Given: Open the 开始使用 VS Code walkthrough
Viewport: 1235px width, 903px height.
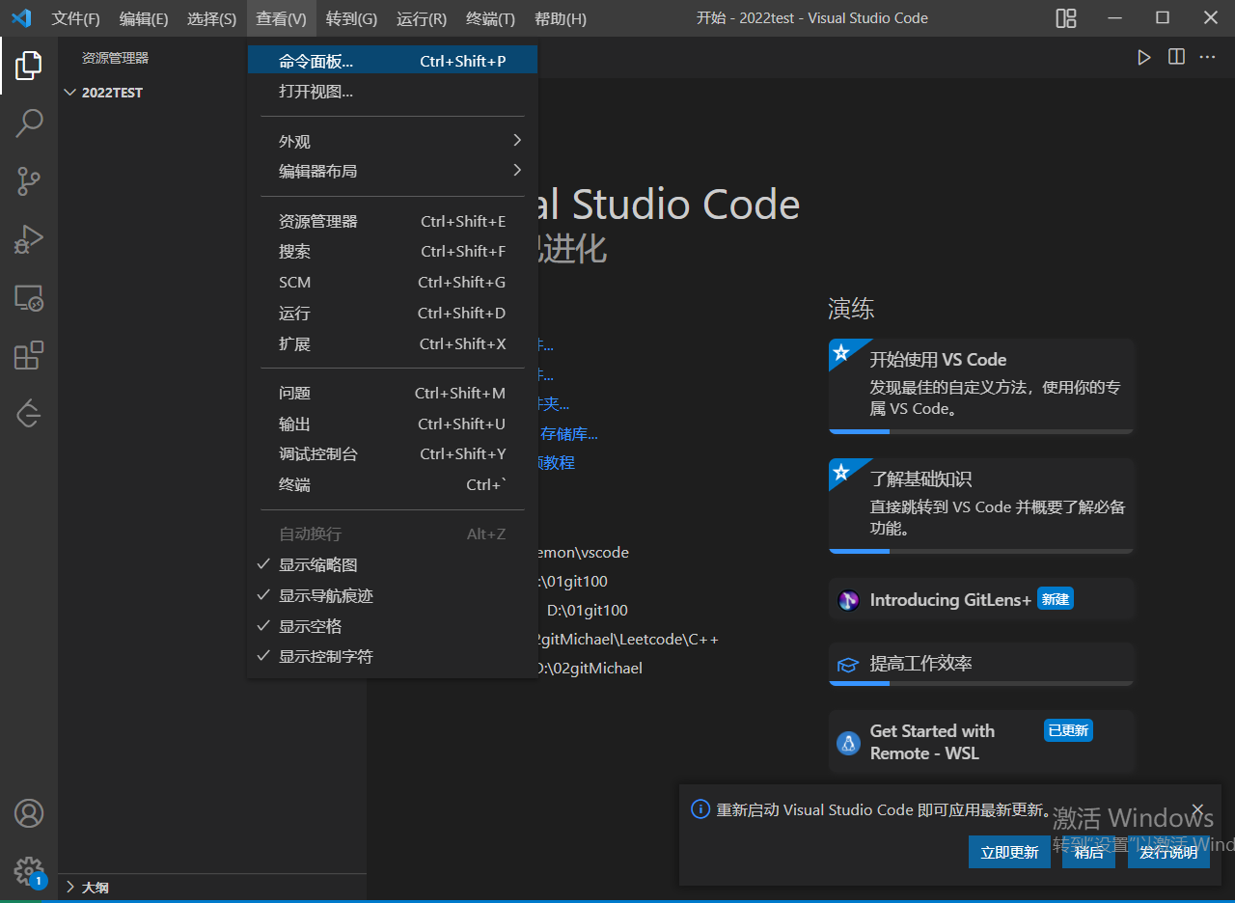Looking at the screenshot, I should (981, 386).
